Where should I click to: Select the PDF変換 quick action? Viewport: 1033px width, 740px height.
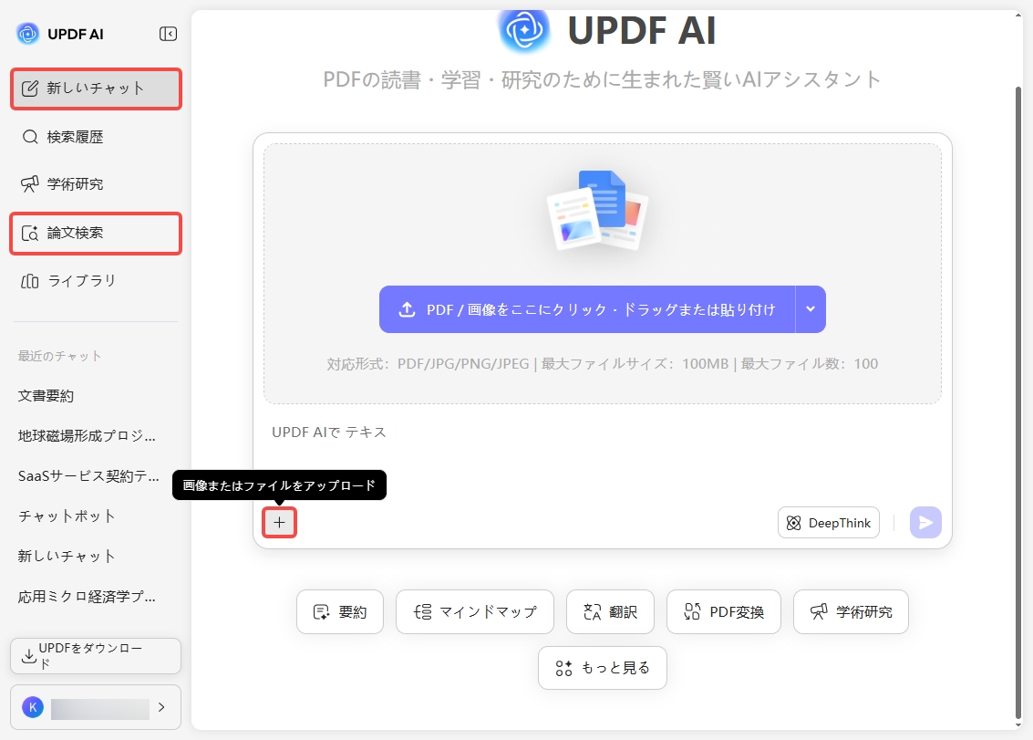click(723, 611)
